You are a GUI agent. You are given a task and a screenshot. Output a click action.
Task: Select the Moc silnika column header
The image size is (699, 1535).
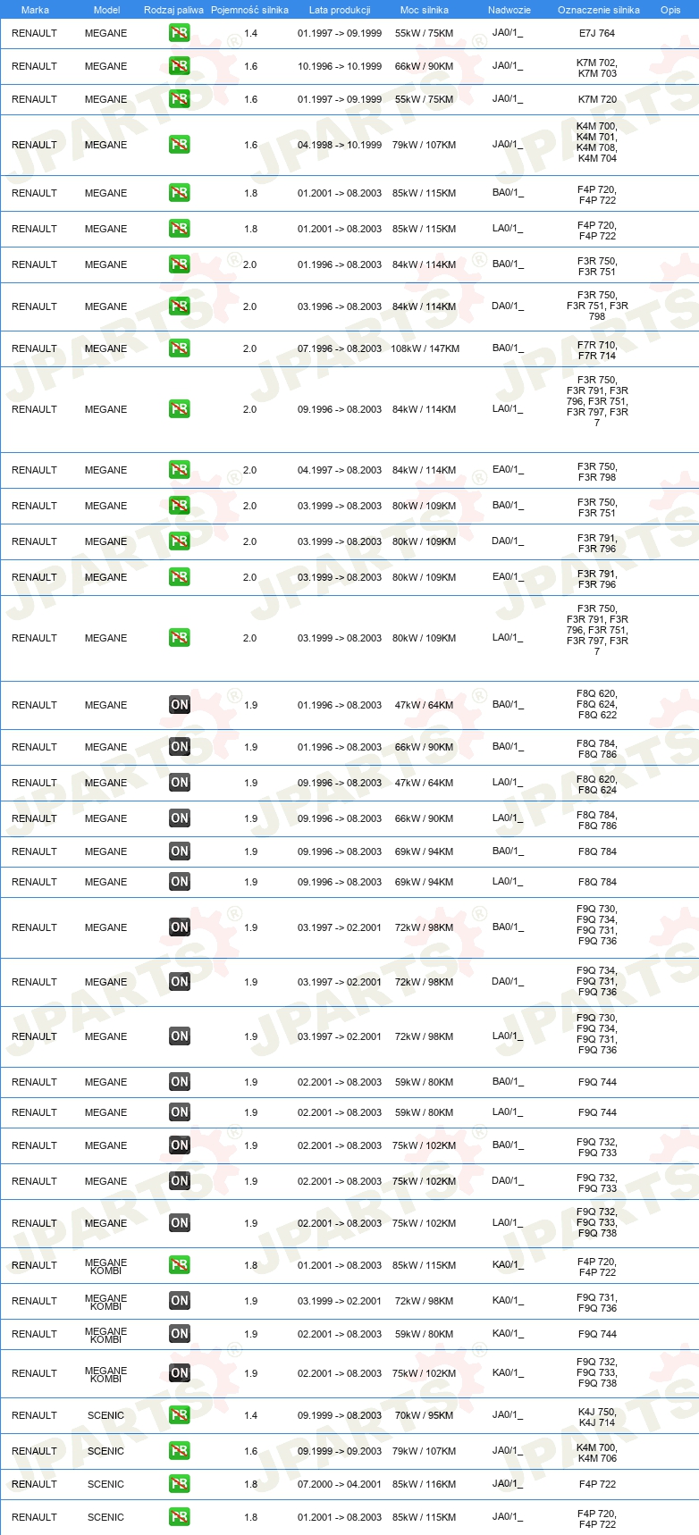point(425,10)
